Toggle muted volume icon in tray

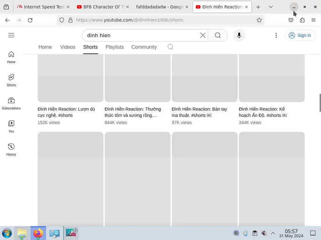pyautogui.click(x=264, y=233)
